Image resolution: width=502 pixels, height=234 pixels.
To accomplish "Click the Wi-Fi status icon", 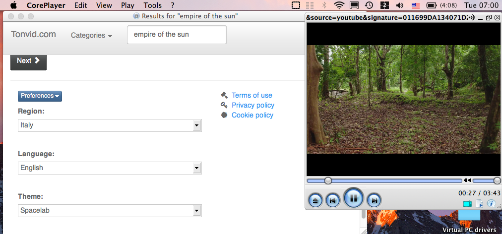I will (339, 5).
